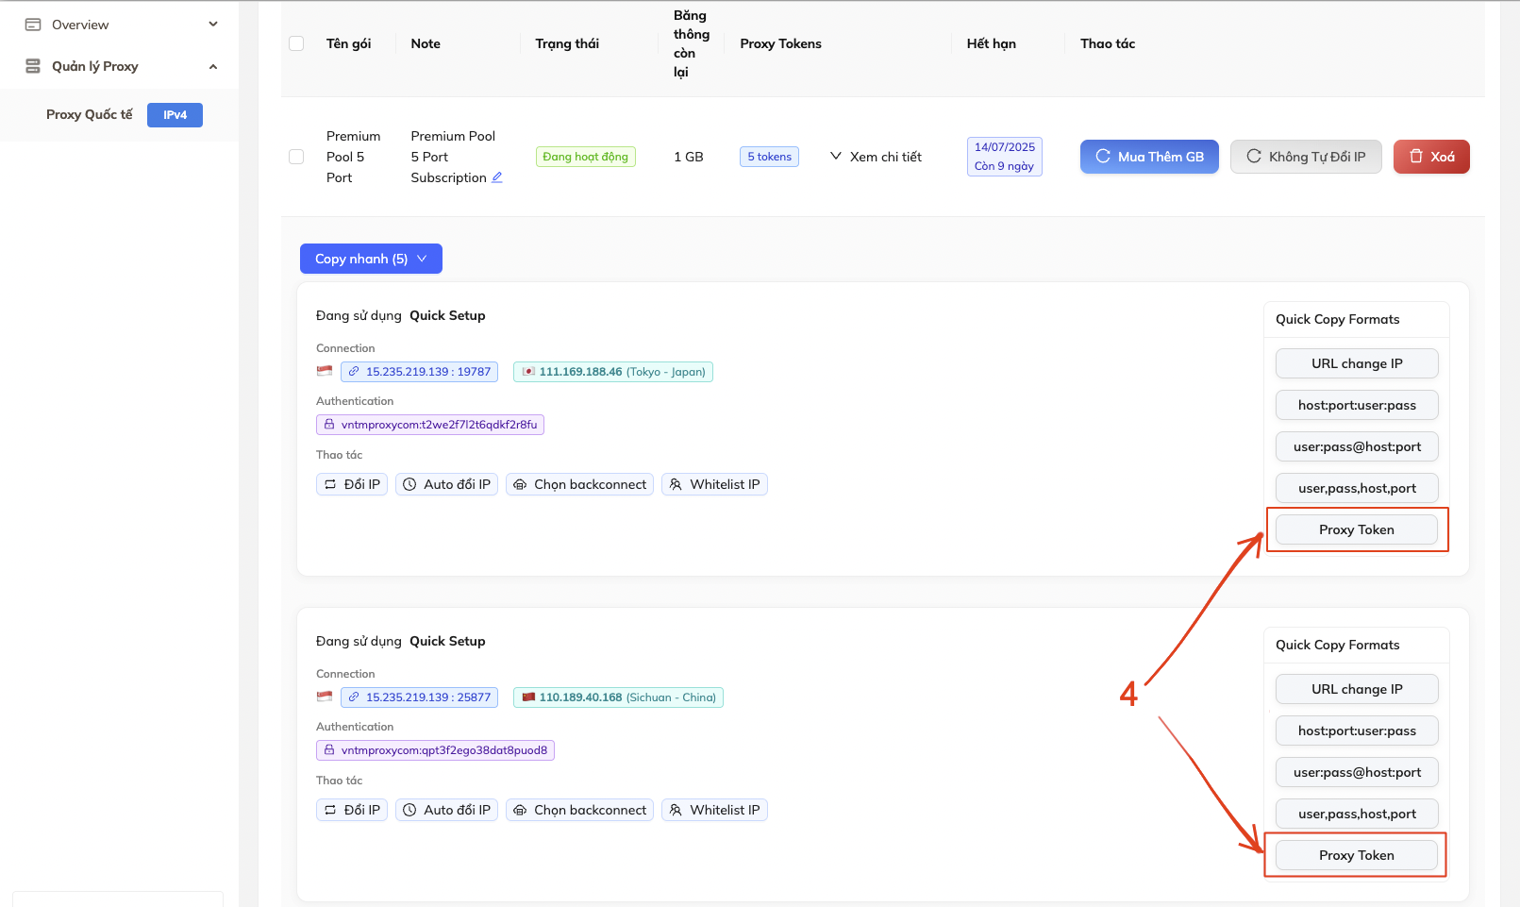The image size is (1520, 907).
Task: Tick the select-all checkbox in table header
Action: click(296, 43)
